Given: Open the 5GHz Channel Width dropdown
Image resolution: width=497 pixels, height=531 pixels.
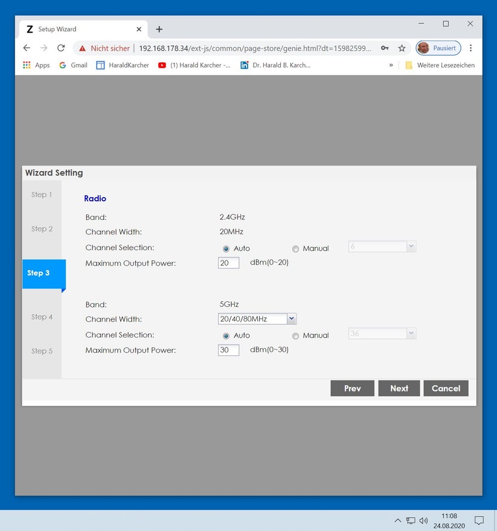Looking at the screenshot, I should click(257, 319).
